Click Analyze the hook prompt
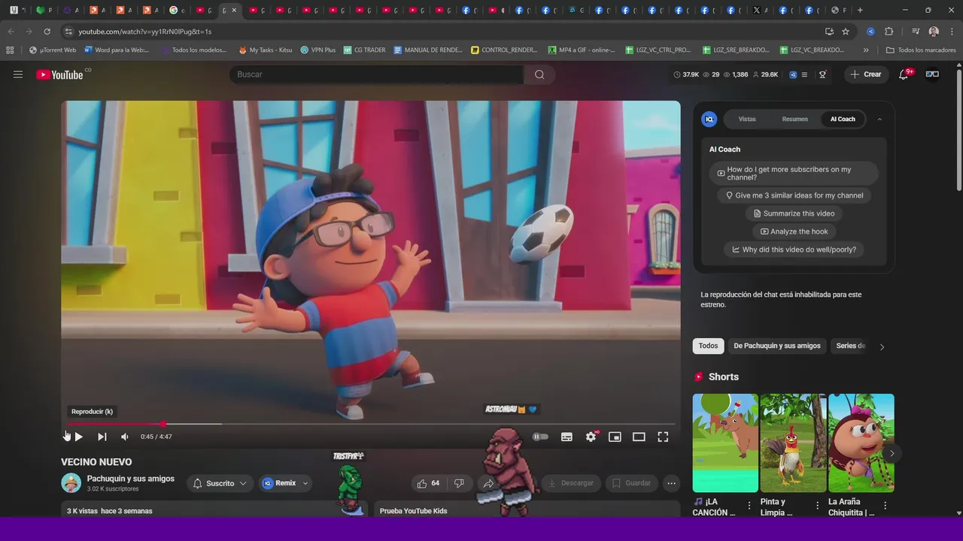Viewport: 963px width, 541px height. point(794,231)
